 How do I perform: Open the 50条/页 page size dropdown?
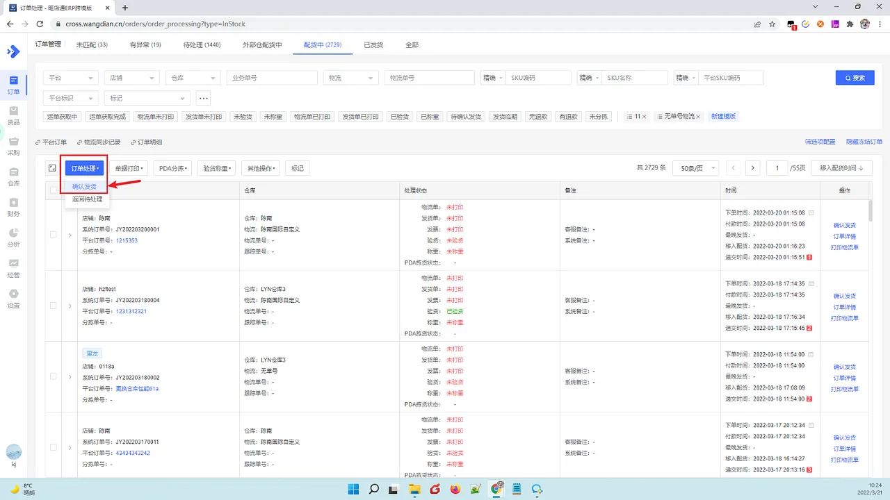(x=695, y=167)
